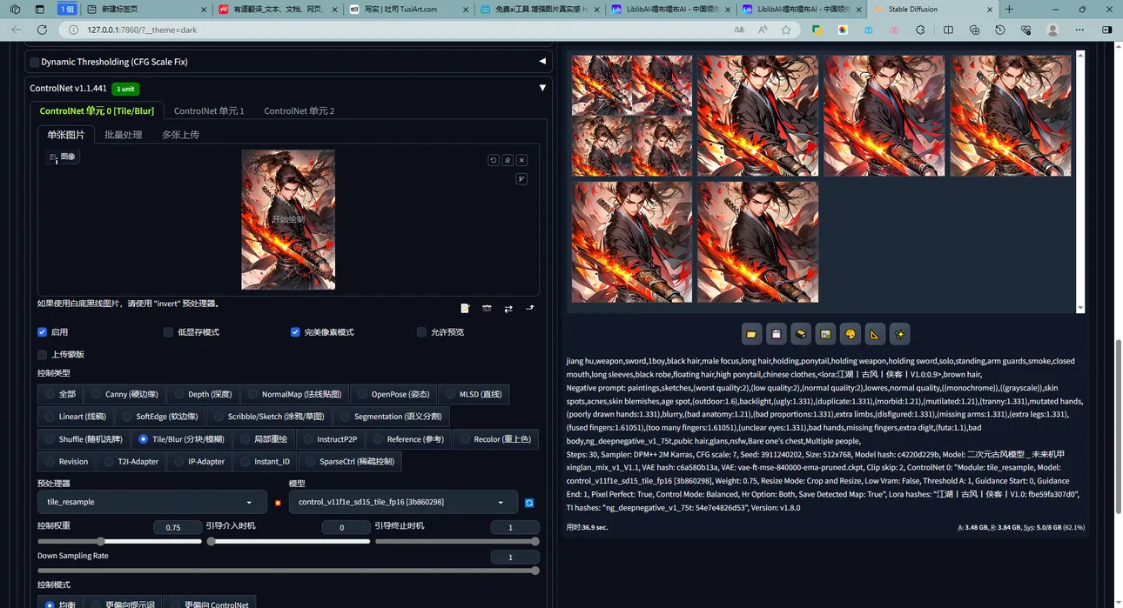Image resolution: width=1123 pixels, height=608 pixels.
Task: Open the control_v11f1e_sd15_tile model dropdown
Action: coord(402,502)
